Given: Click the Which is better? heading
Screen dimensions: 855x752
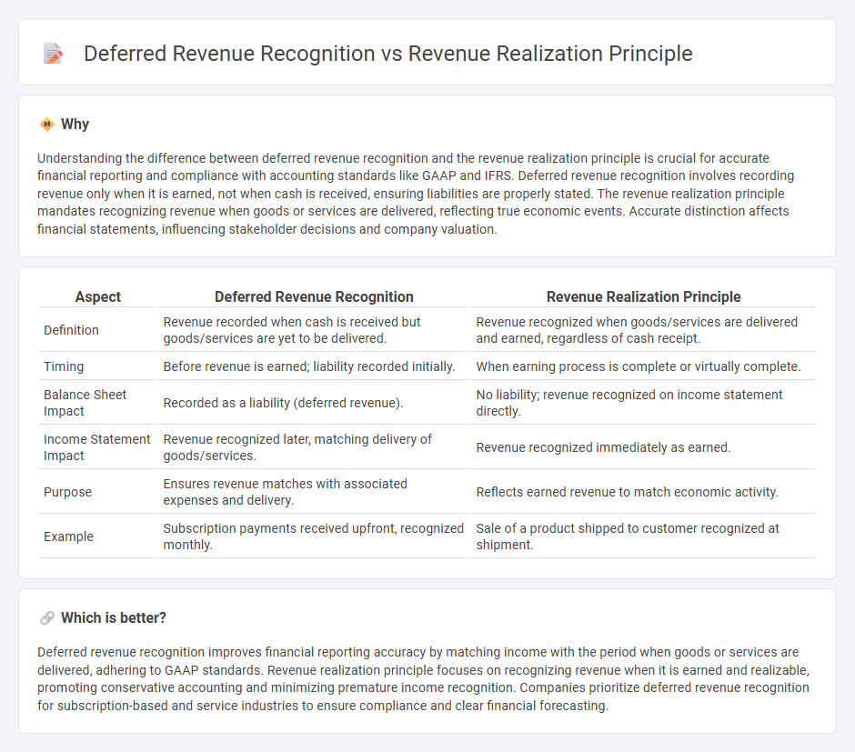Looking at the screenshot, I should tap(114, 618).
